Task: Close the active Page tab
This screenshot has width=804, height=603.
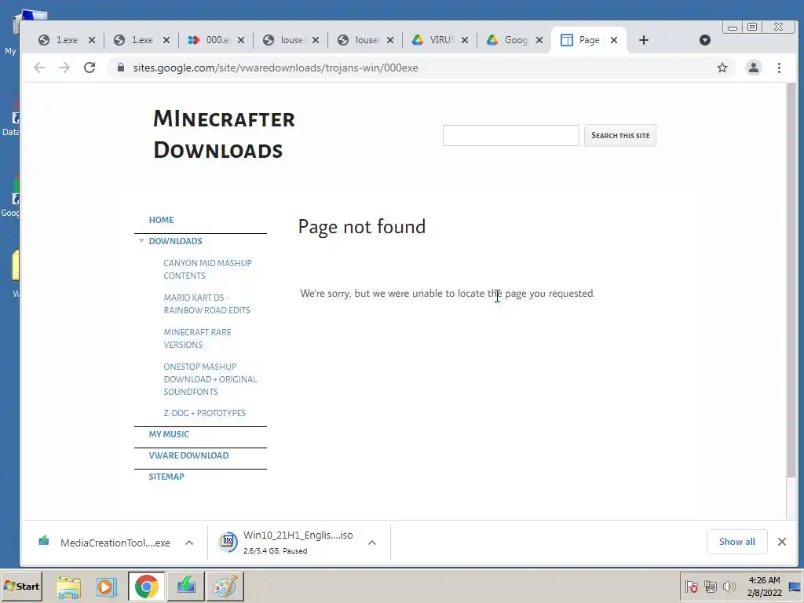Action: (x=614, y=40)
